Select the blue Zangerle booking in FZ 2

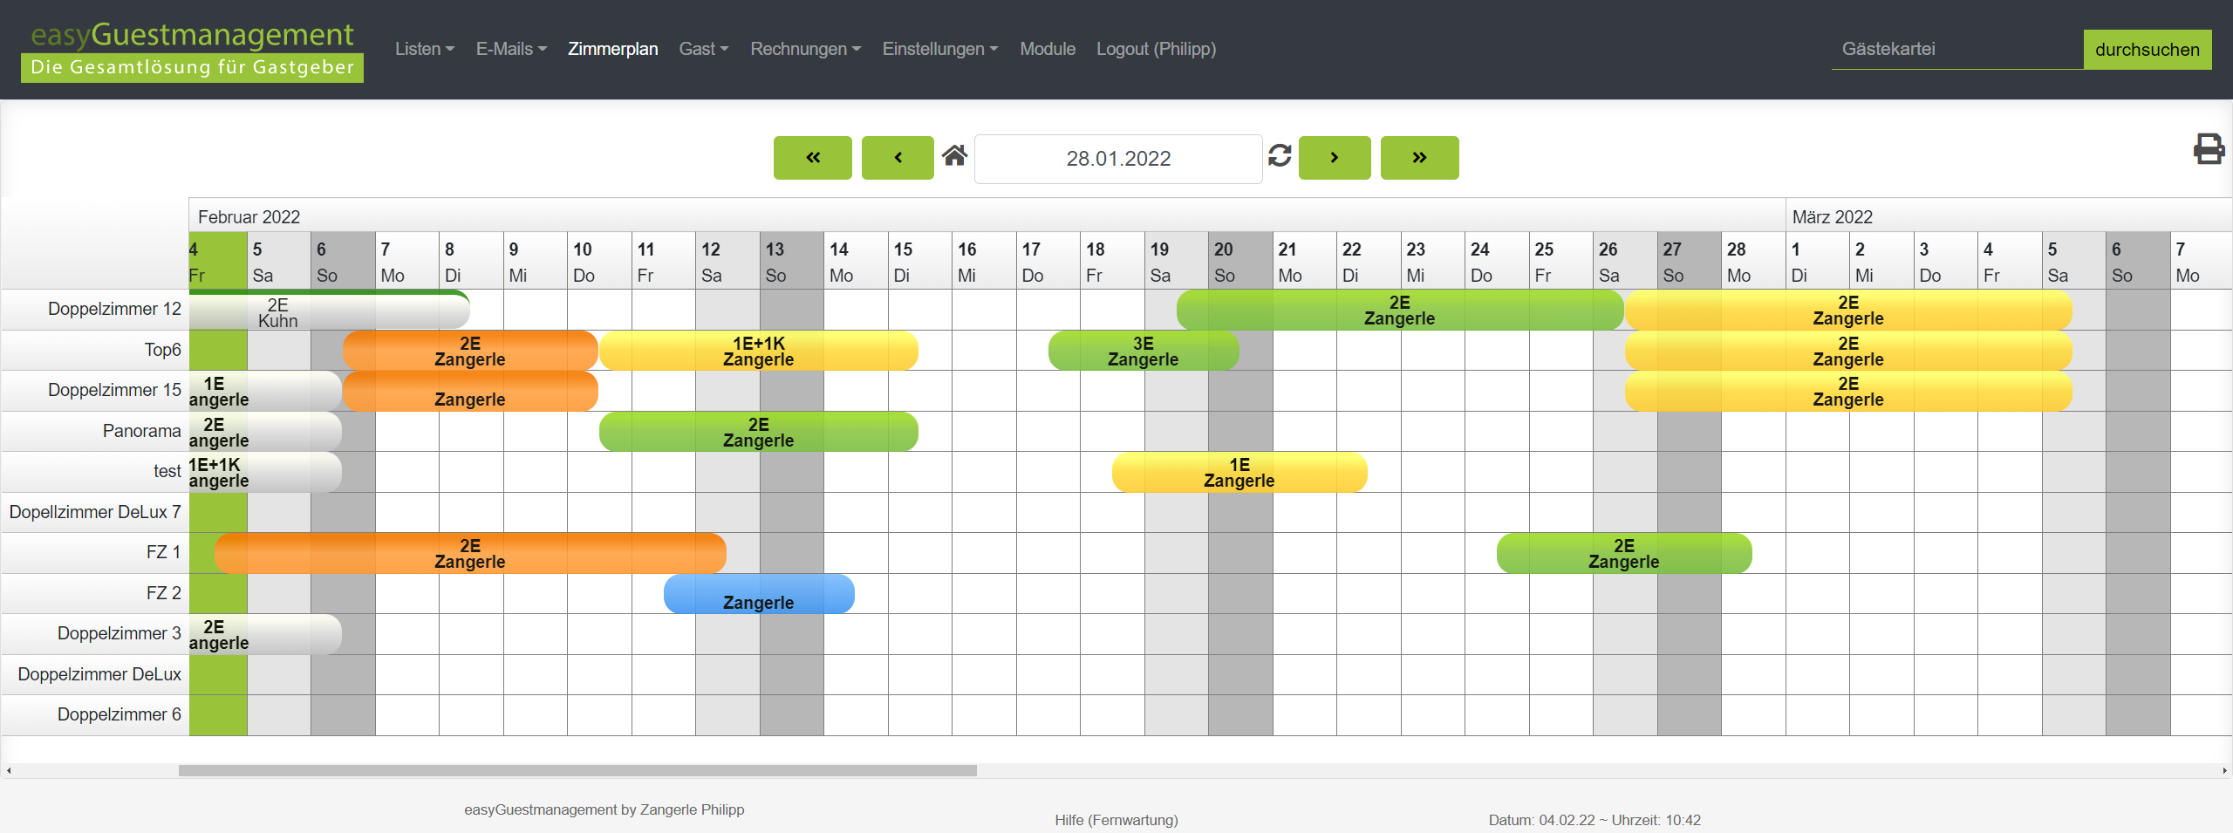(x=758, y=595)
